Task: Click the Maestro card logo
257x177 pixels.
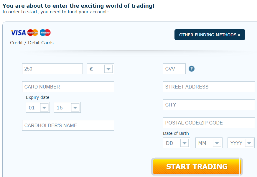Action: tap(45, 32)
